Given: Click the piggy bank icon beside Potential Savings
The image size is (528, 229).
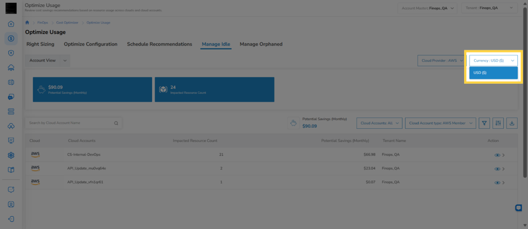Looking at the screenshot, I should [x=294, y=123].
